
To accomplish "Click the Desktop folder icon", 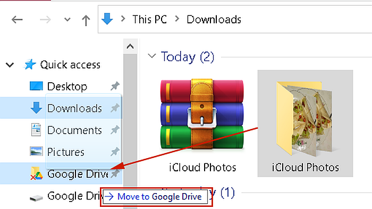I will tap(36, 86).
